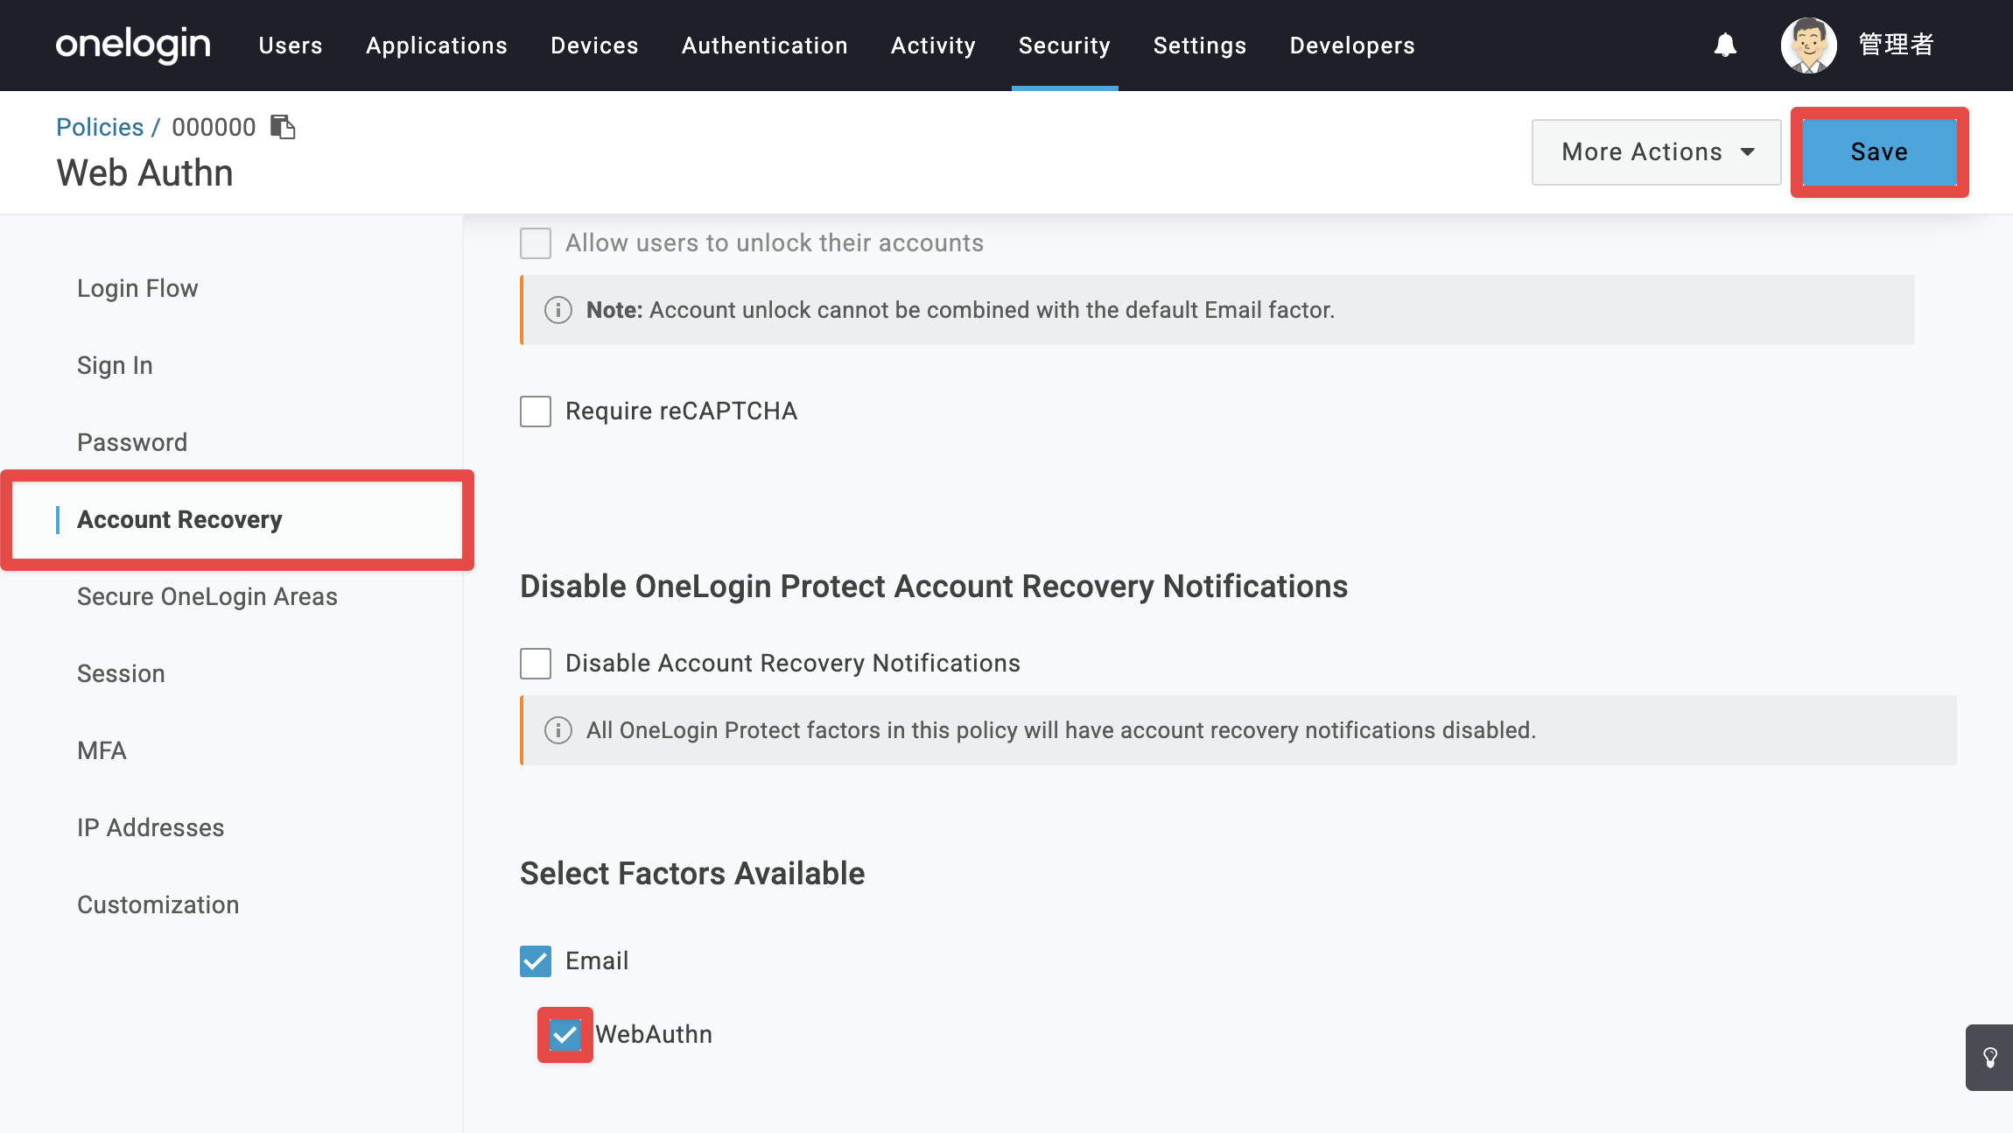This screenshot has height=1133, width=2013.
Task: Open the notifications bell
Action: pos(1725,45)
